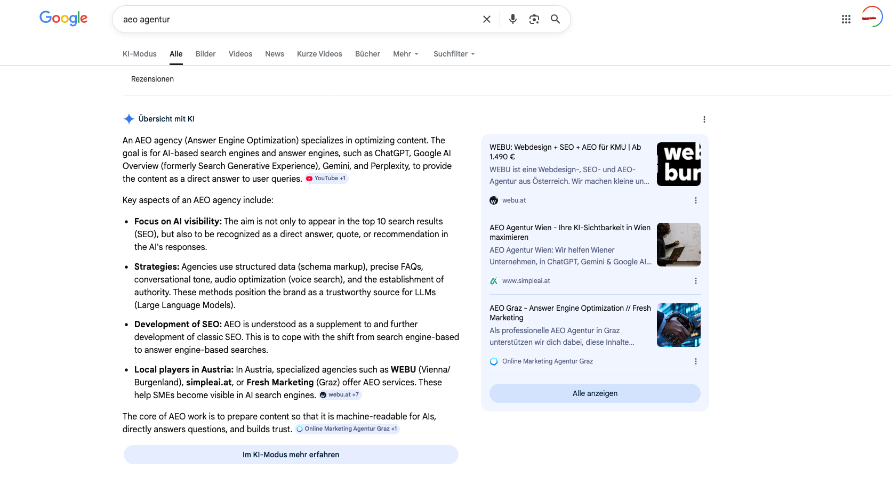Open AI overview three-dot options
The width and height of the screenshot is (891, 477).
pos(704,119)
